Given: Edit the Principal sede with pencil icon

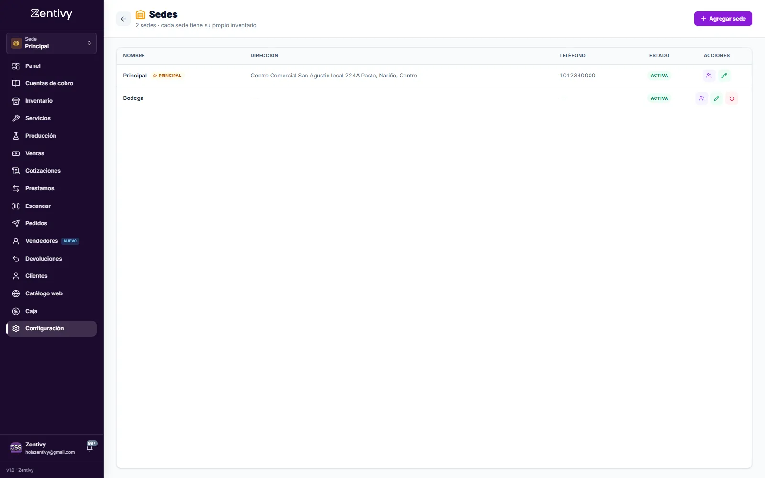Looking at the screenshot, I should pos(724,76).
